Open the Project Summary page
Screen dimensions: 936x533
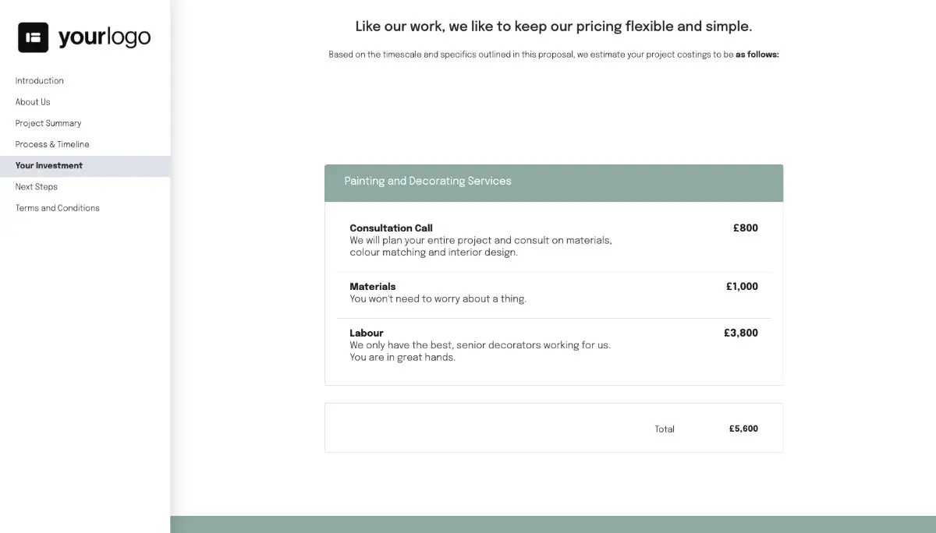pos(48,122)
